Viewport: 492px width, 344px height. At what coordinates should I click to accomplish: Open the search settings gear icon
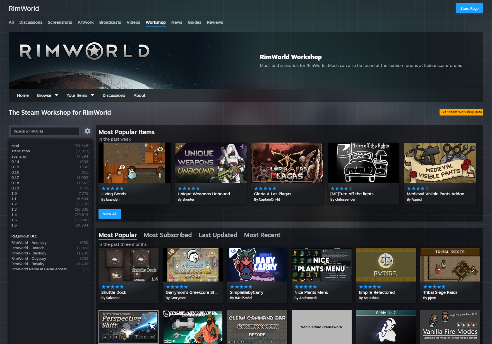click(87, 131)
